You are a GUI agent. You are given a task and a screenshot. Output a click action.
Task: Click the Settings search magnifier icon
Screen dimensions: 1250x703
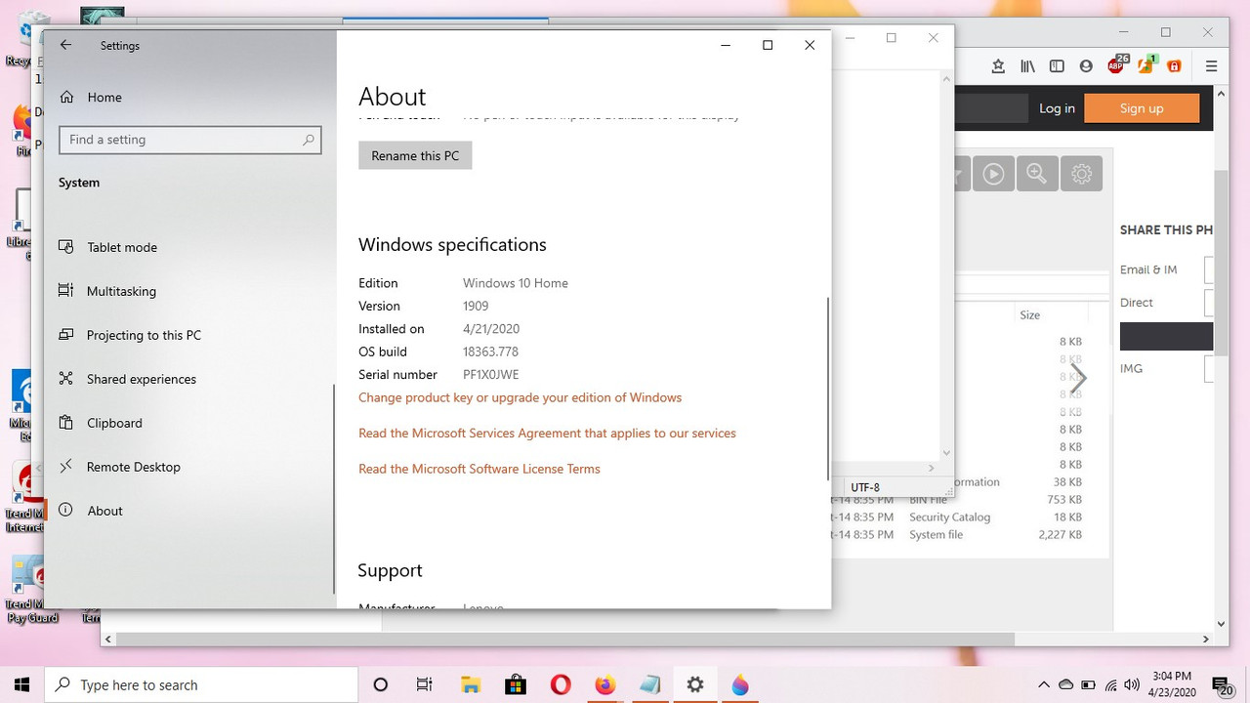309,140
